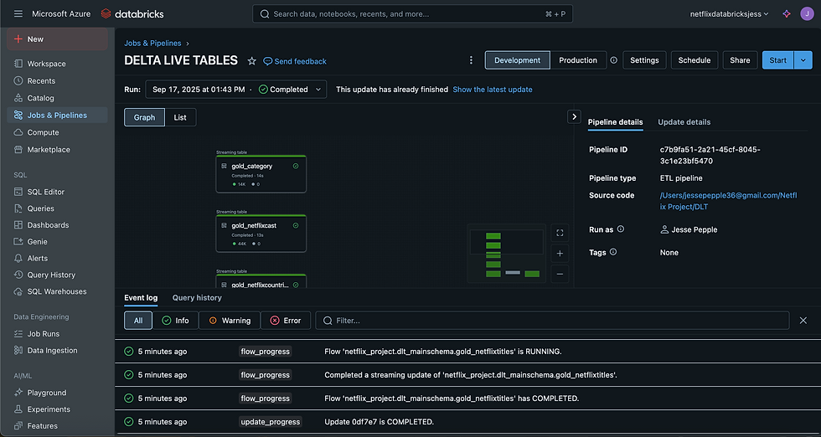Open the Query history tab
The width and height of the screenshot is (821, 437).
(x=197, y=297)
